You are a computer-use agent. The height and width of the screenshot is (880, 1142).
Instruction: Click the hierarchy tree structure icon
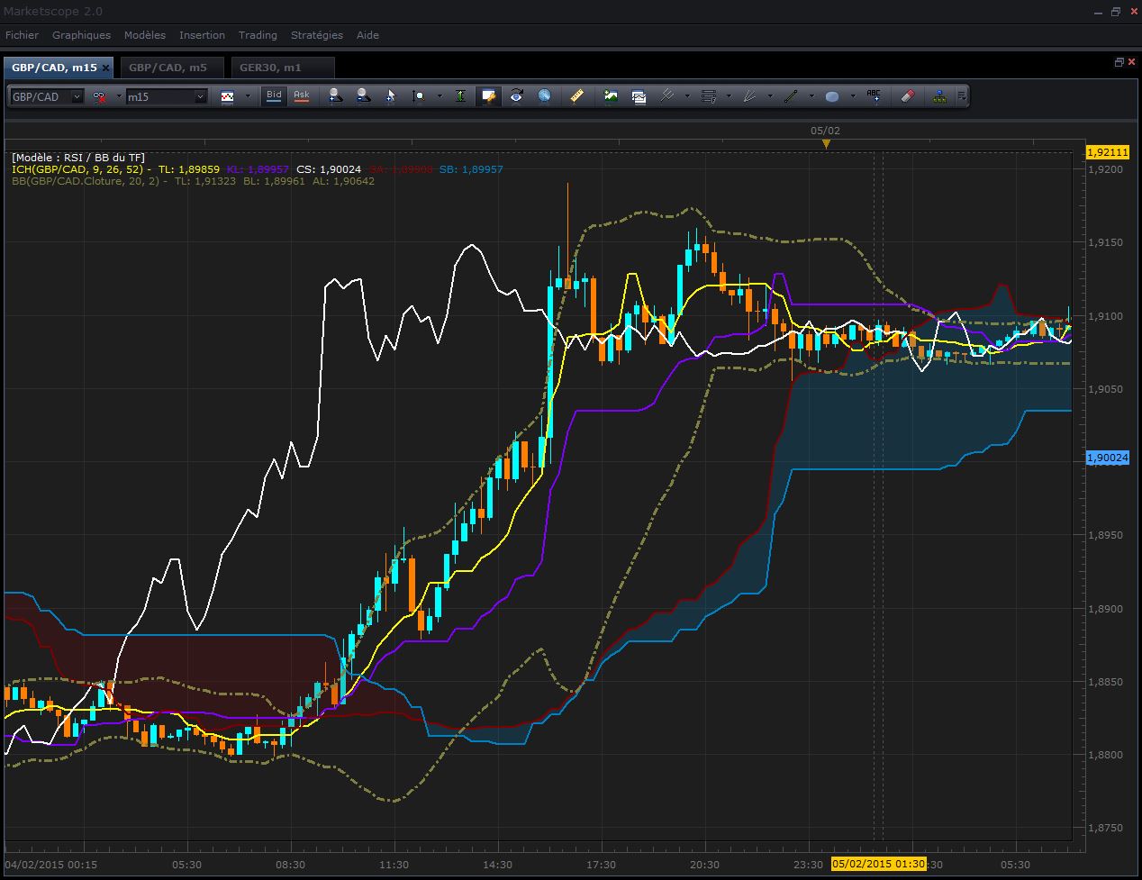pyautogui.click(x=940, y=95)
